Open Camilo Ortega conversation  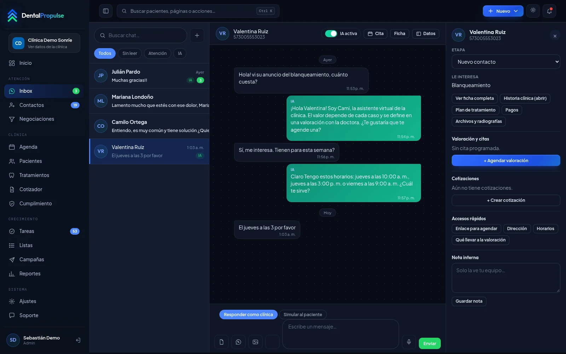point(149,126)
